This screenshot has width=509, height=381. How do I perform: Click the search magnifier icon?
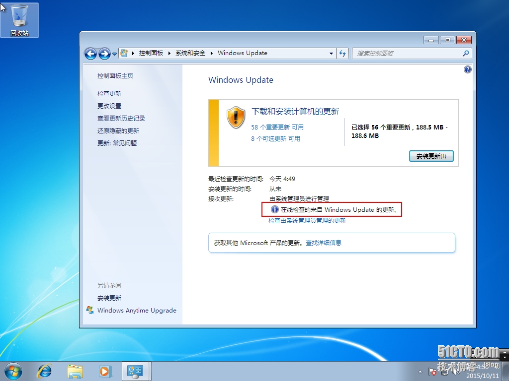466,53
